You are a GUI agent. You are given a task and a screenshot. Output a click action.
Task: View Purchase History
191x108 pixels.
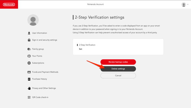(40, 79)
